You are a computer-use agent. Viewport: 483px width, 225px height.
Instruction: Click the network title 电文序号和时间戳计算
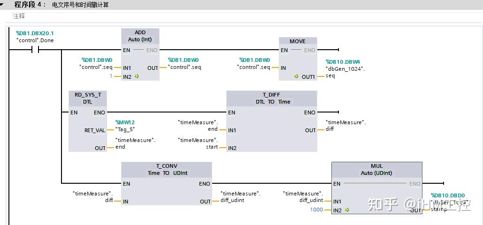point(80,5)
